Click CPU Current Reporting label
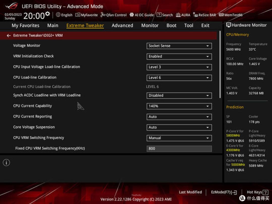272x204 pixels. pos(32,117)
